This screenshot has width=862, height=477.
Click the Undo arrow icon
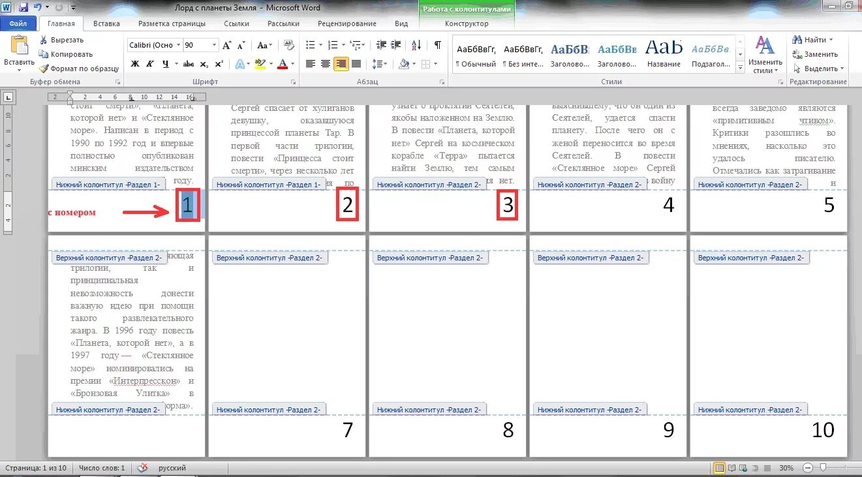point(38,8)
